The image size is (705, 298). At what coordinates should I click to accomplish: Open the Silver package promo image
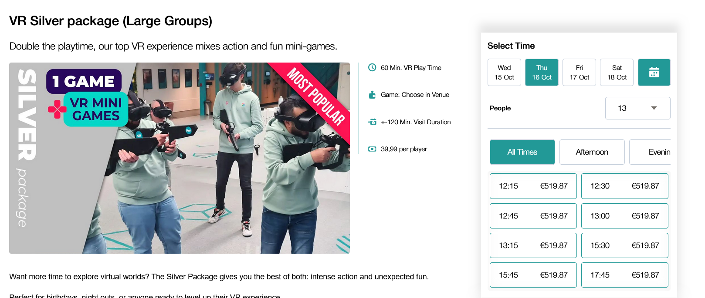coord(180,158)
